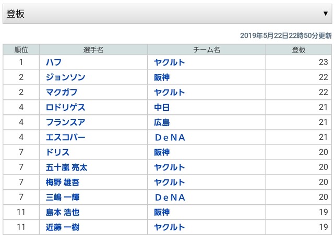Select player マクガフ link
334x235 pixels.
pyautogui.click(x=62, y=93)
